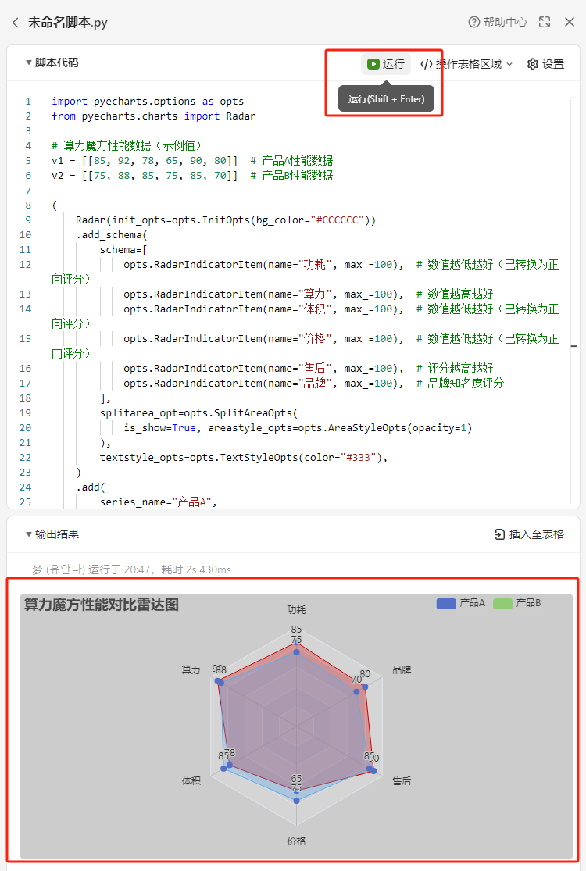Image resolution: width=586 pixels, height=871 pixels.
Task: Open the 操作表格区域 dropdown
Action: [466, 64]
